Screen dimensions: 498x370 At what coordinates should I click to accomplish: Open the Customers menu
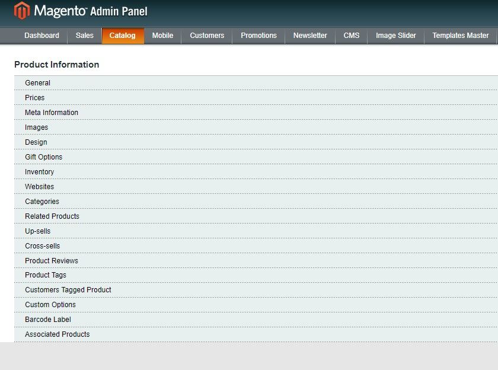tap(207, 36)
